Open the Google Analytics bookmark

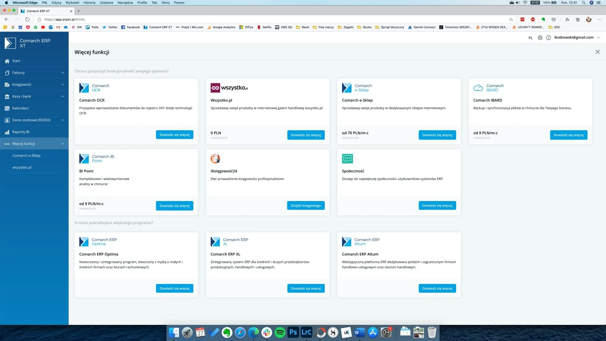[221, 27]
